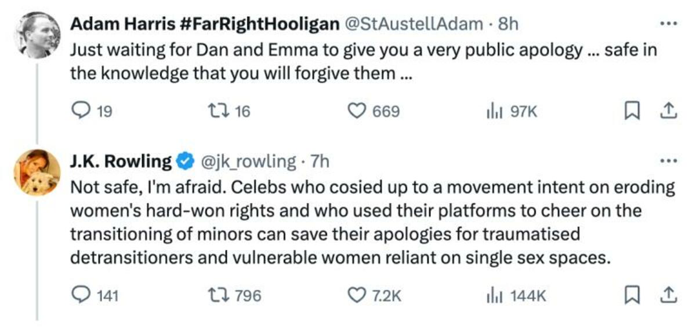Open the 8h timestamp on Adam's tweet

(x=507, y=24)
